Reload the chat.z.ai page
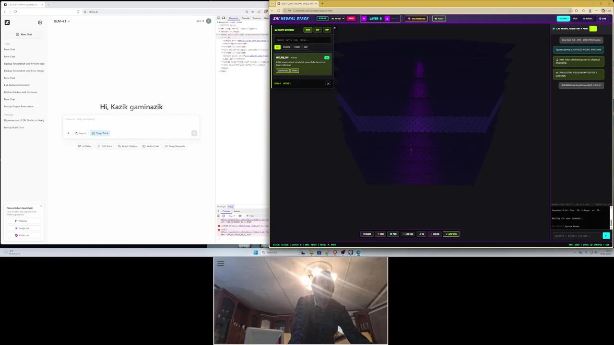 point(15,11)
